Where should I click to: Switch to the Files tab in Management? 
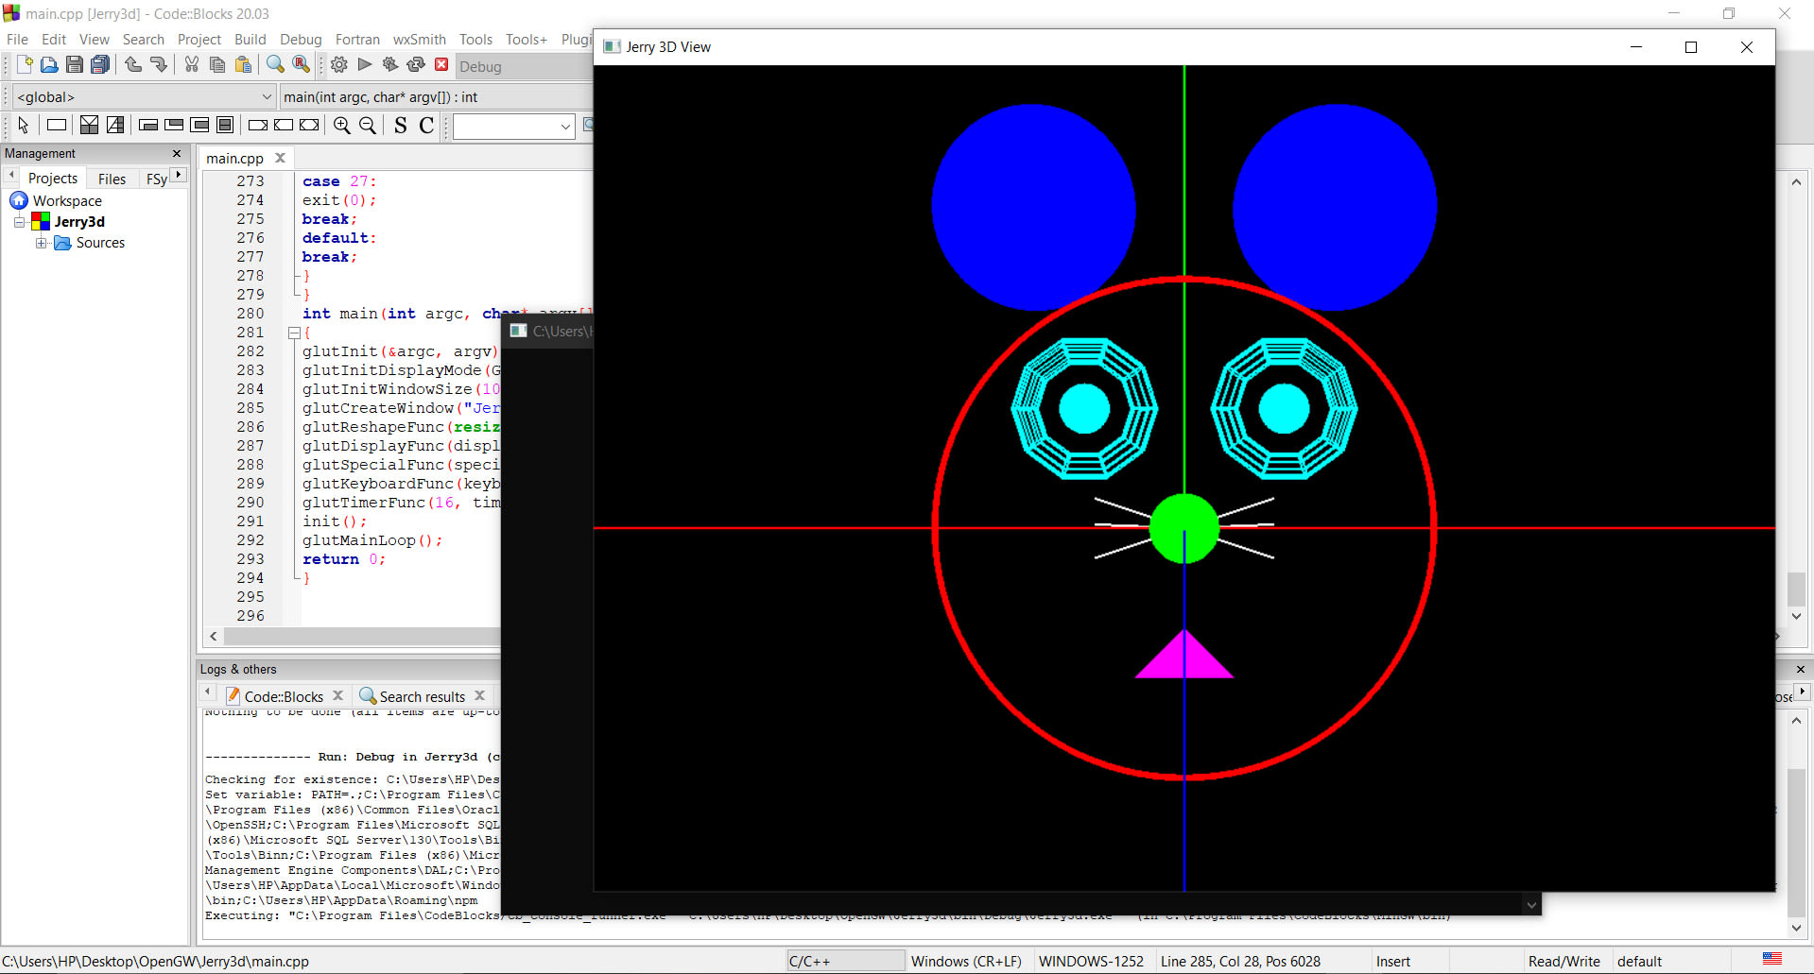point(112,179)
